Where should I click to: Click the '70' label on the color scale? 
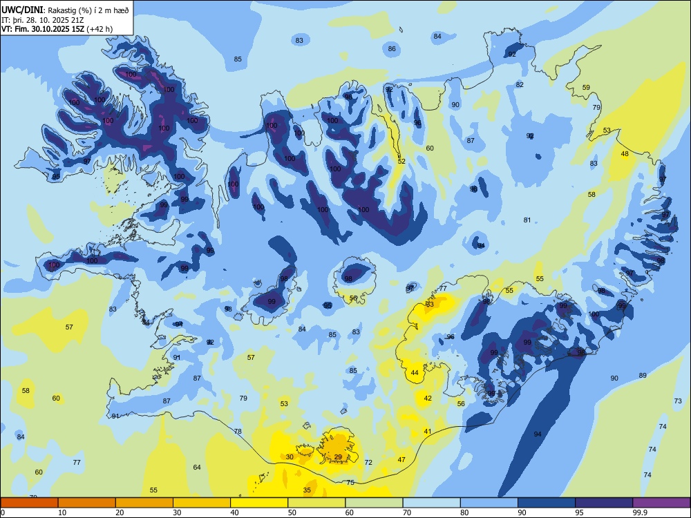[407, 512]
